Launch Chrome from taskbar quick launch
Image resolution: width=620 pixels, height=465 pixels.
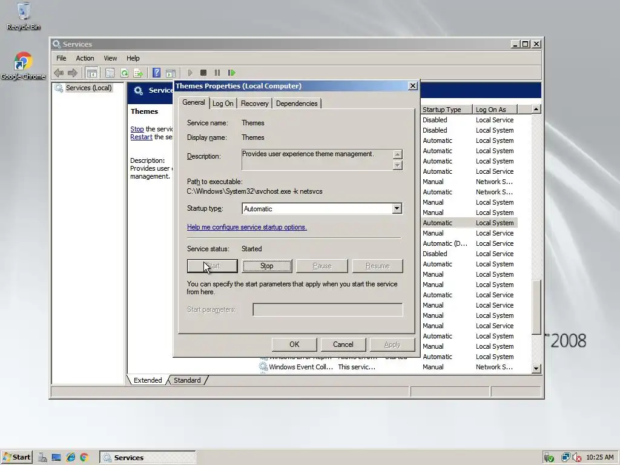coord(84,458)
